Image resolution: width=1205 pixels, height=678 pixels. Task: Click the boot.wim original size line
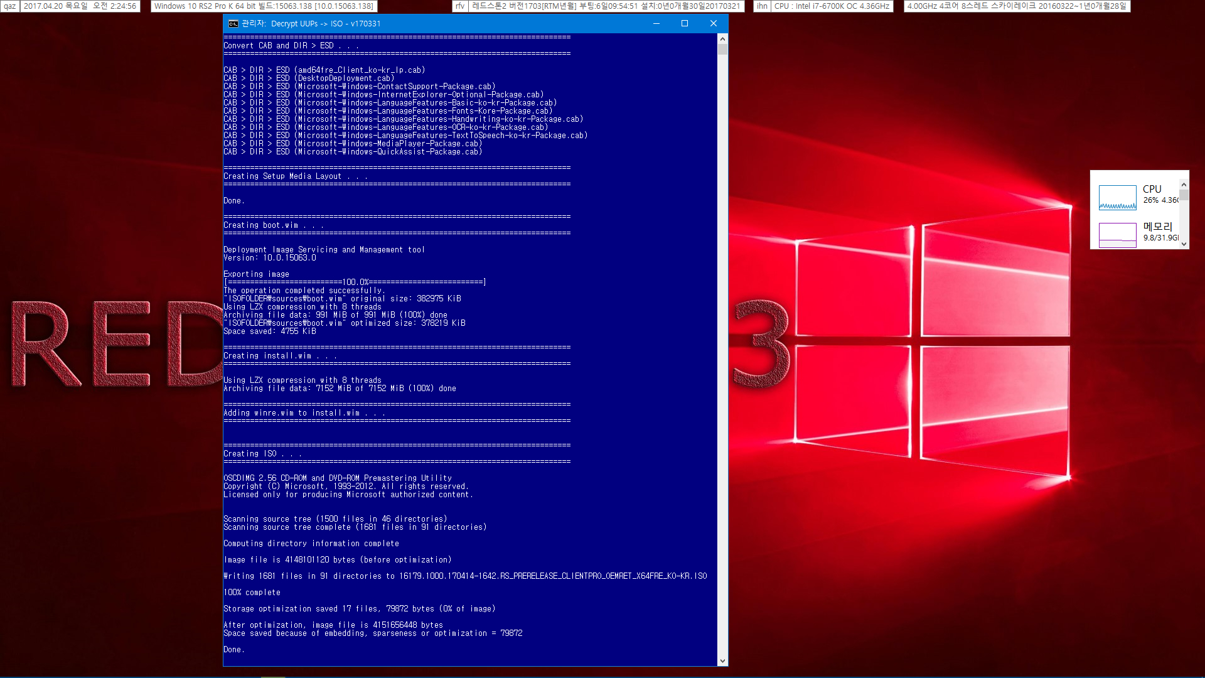[343, 299]
